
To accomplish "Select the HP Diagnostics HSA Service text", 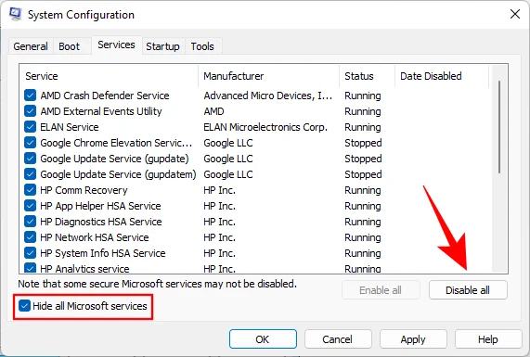I will pyautogui.click(x=101, y=222).
